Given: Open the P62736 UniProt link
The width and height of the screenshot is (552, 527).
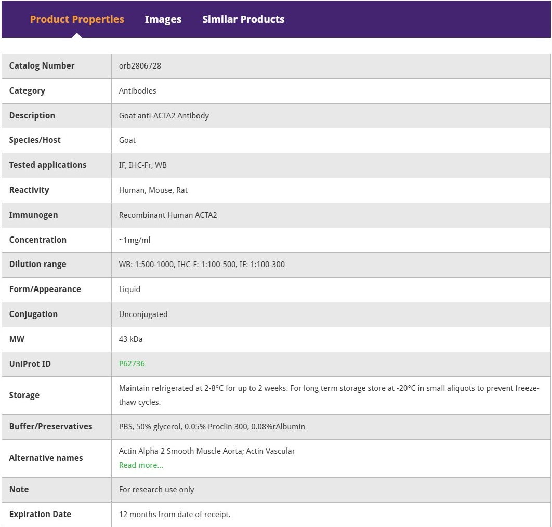Looking at the screenshot, I should (x=132, y=364).
